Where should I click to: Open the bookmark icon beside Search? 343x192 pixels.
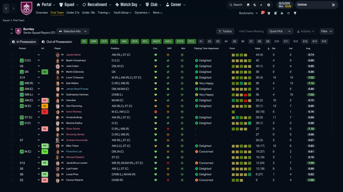coord(248,5)
